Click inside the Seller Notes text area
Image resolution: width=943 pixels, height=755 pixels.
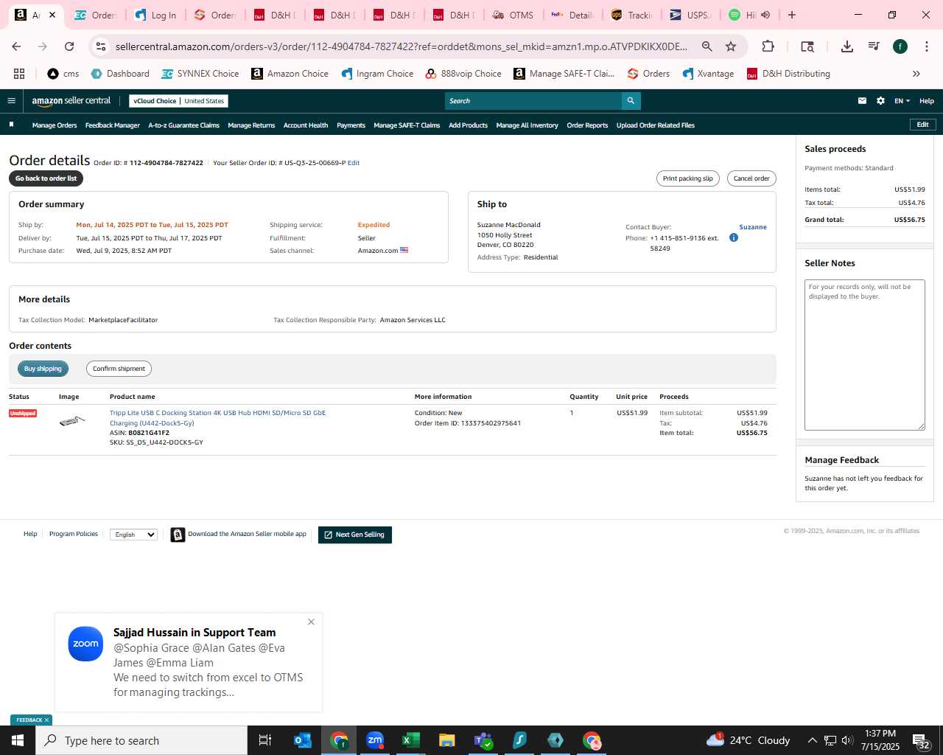864,355
